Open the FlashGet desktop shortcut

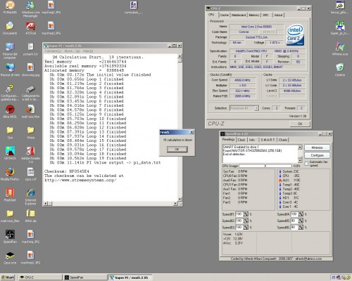tap(10, 195)
